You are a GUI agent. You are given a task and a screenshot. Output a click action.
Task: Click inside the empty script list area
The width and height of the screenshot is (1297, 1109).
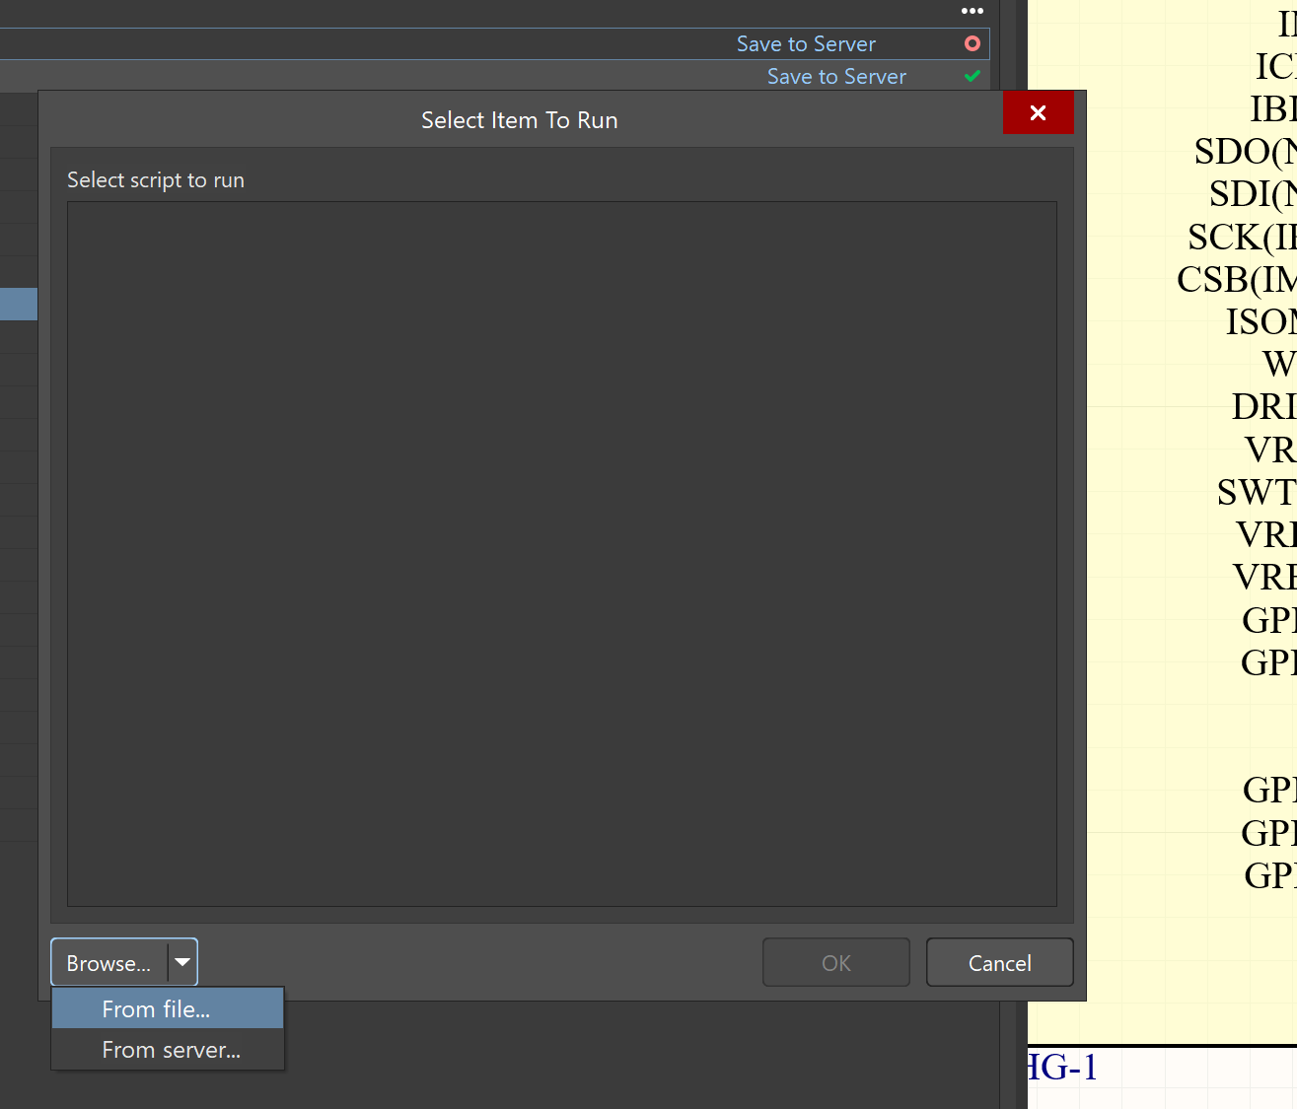pos(562,554)
